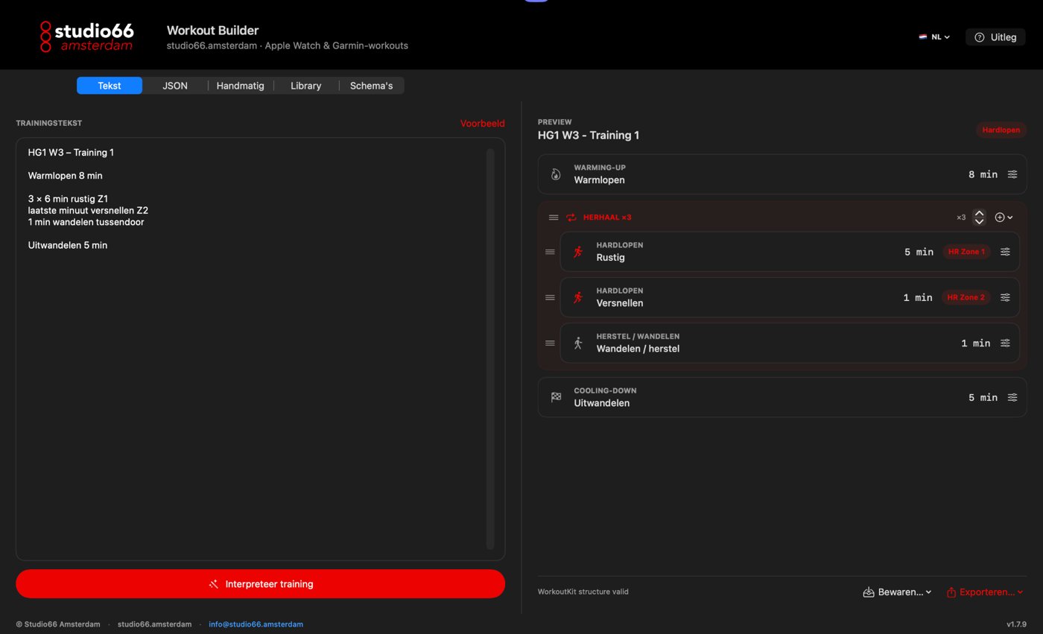Click the WorkoutKit structure valid status text
Viewport: 1043px width, 634px height.
coord(583,592)
